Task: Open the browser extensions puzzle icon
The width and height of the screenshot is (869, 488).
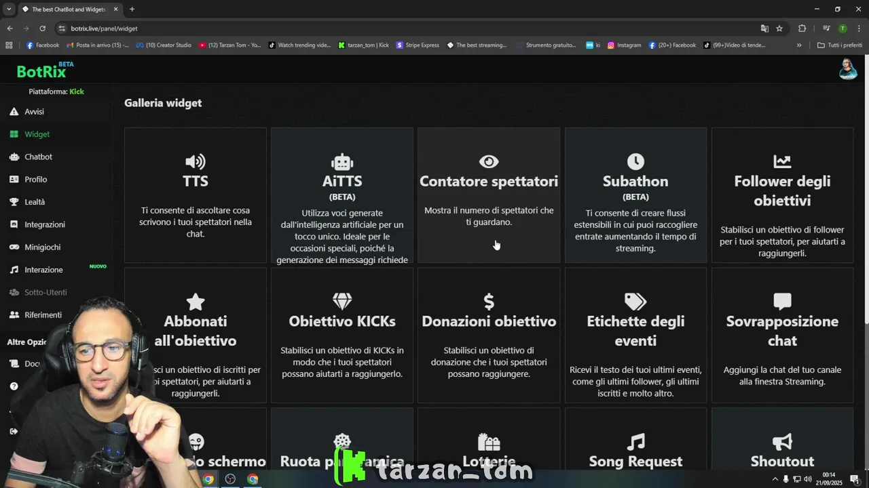Action: 802,28
